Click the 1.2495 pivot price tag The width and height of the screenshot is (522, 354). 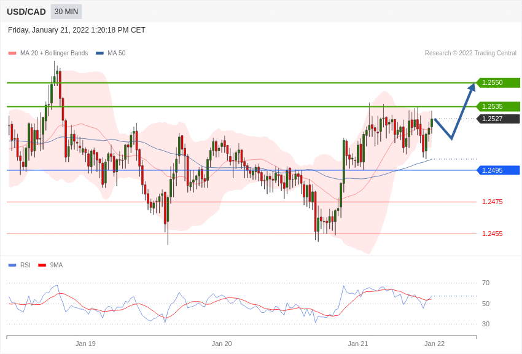(498, 170)
